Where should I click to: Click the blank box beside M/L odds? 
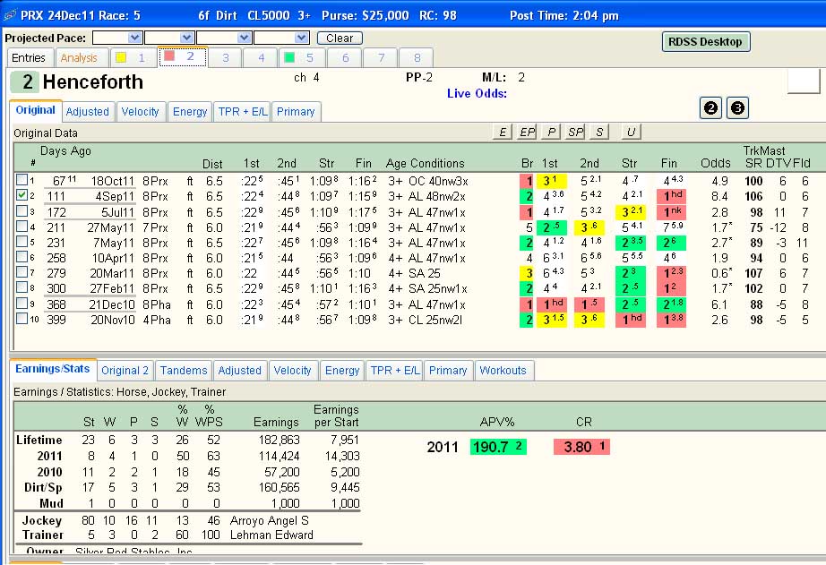click(x=804, y=81)
